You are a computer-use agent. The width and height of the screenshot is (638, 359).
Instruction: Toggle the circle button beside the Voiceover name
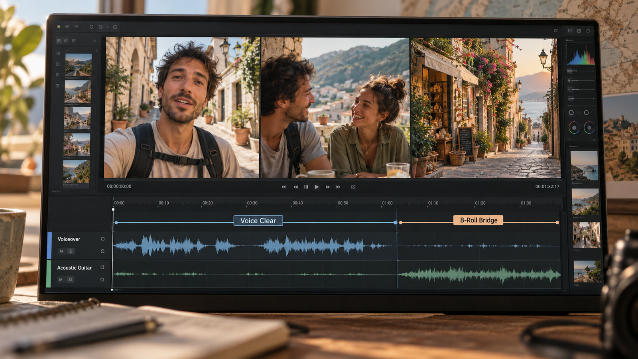[102, 239]
